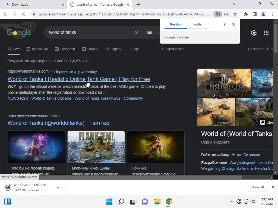Open the Extensions puzzle icon

pos(246,14)
